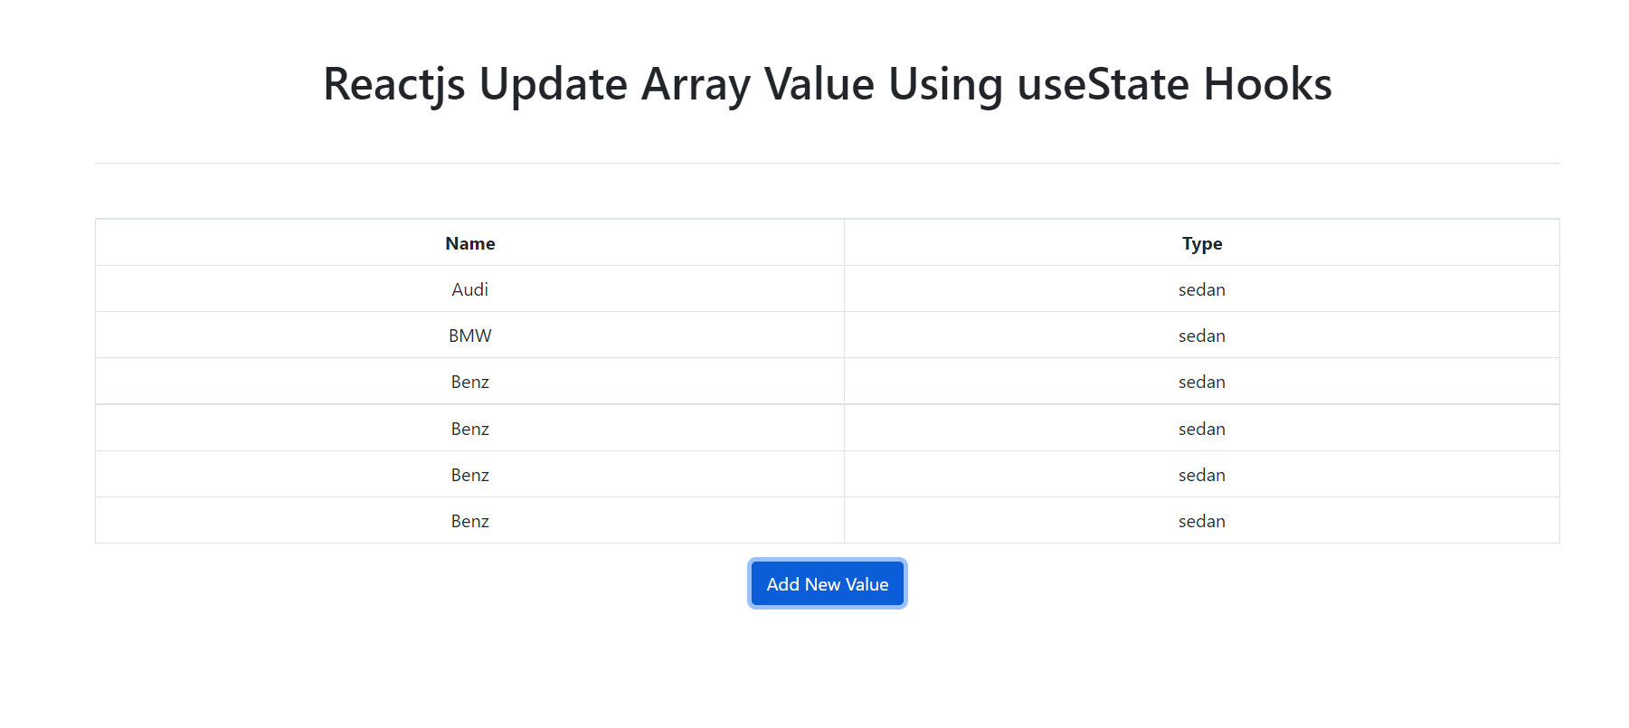Select the third Benz row
This screenshot has height=728, width=1629.
(x=469, y=474)
